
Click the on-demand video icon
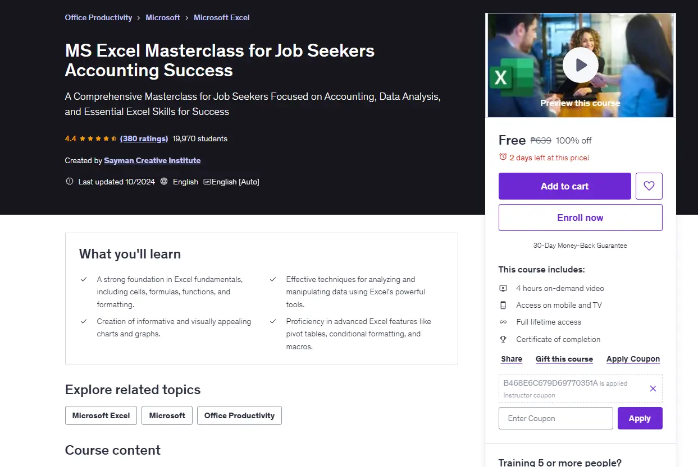[503, 288]
